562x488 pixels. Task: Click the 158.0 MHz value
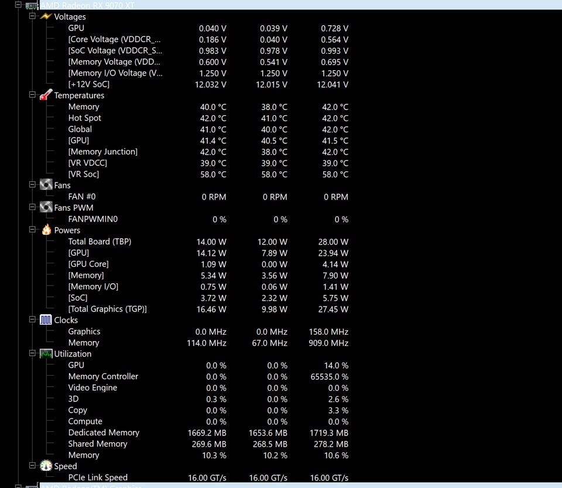pos(328,332)
